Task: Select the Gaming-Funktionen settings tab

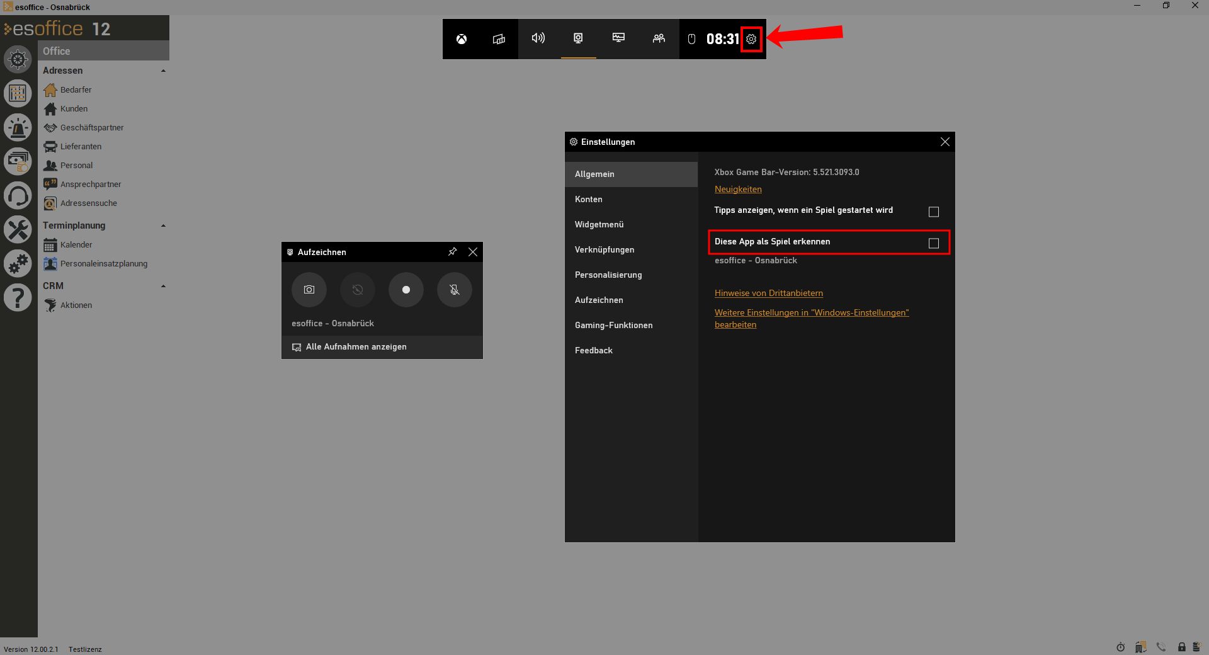Action: click(632, 325)
